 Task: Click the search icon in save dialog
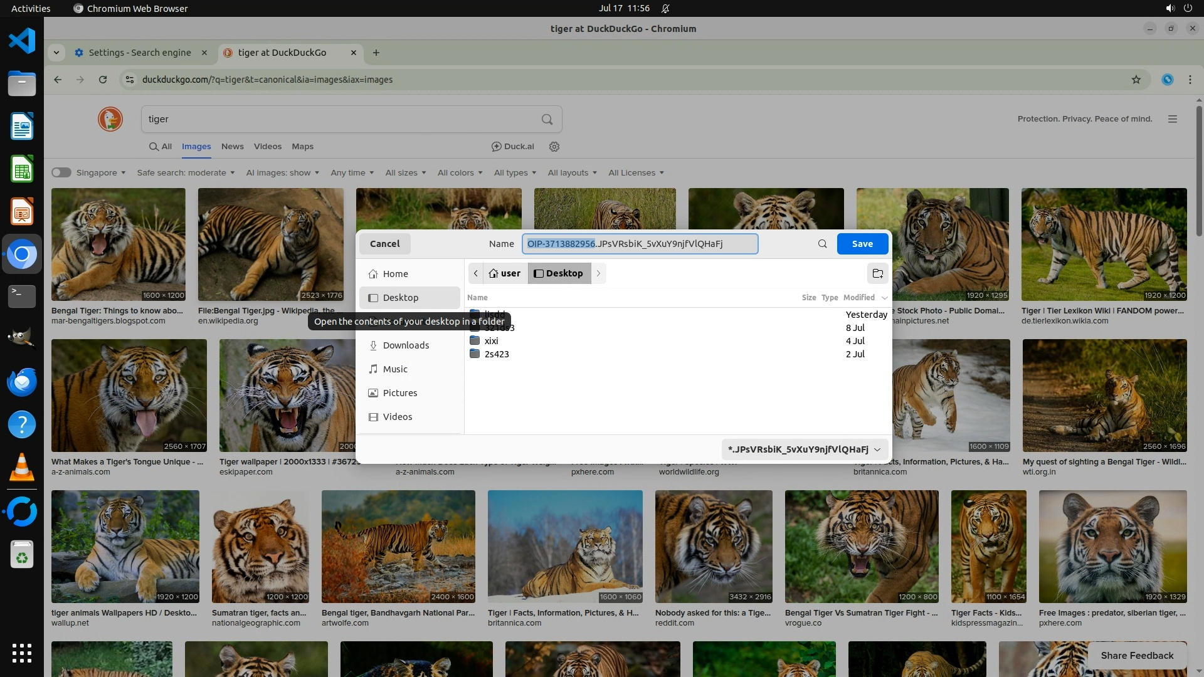[822, 244]
